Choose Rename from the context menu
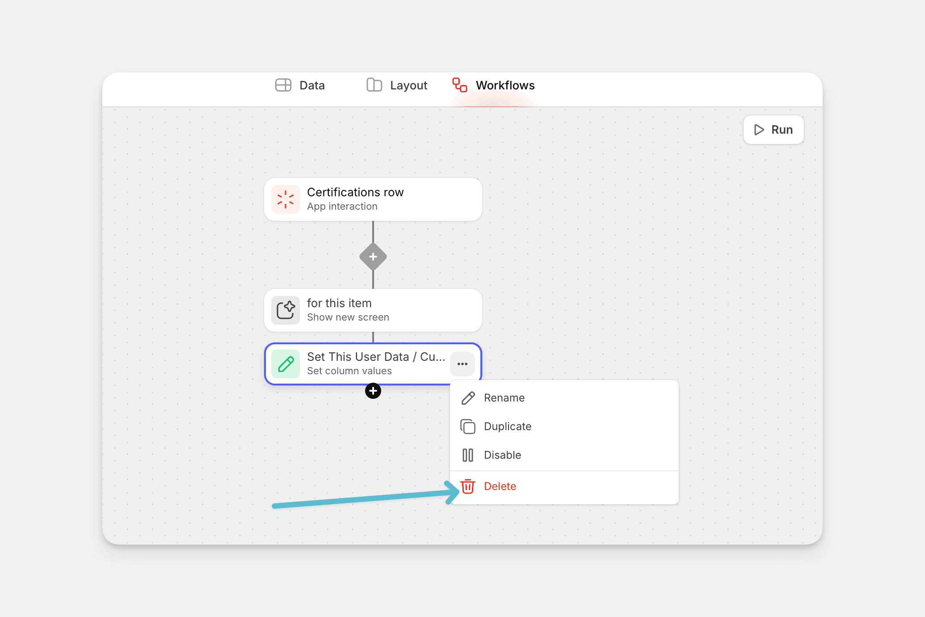 504,398
